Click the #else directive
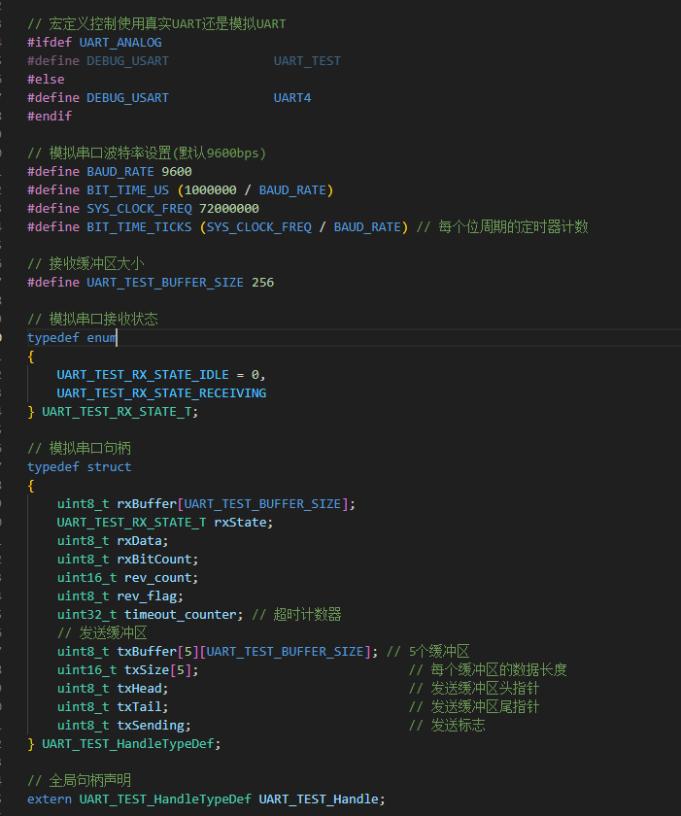Viewport: 681px width, 816px height. point(46,80)
